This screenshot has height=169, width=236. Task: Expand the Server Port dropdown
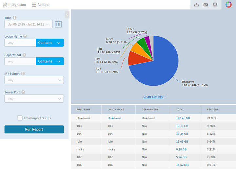pyautogui.click(x=34, y=98)
